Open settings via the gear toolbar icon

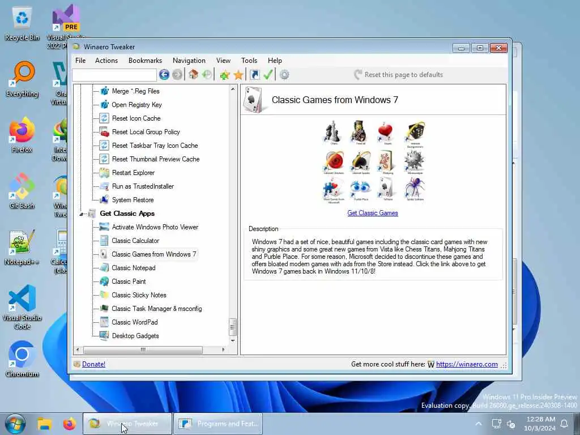(284, 75)
